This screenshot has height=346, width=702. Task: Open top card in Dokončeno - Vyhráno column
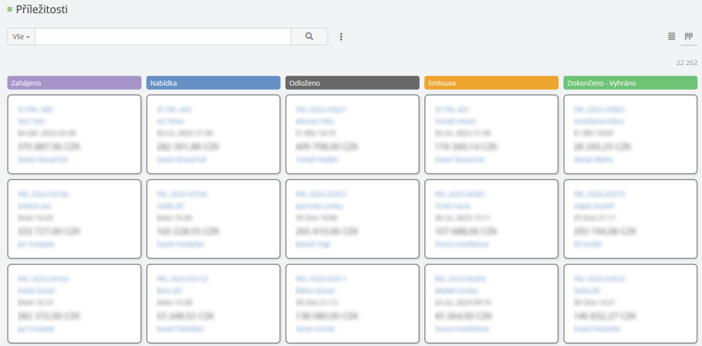pyautogui.click(x=630, y=134)
